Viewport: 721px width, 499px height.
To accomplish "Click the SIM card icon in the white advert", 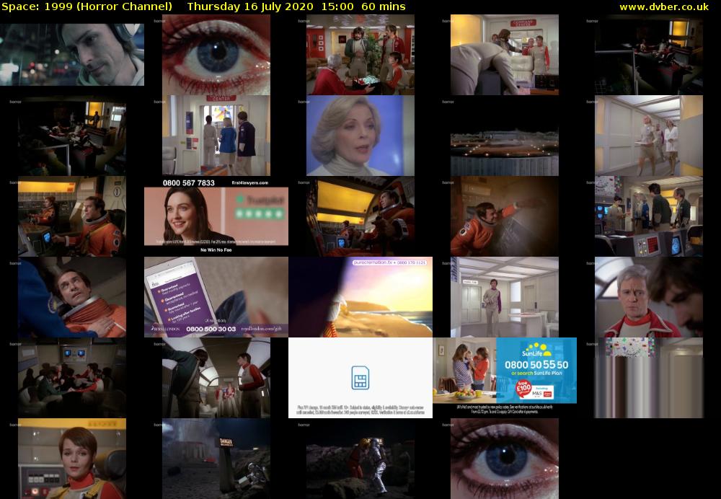I will 360,378.
